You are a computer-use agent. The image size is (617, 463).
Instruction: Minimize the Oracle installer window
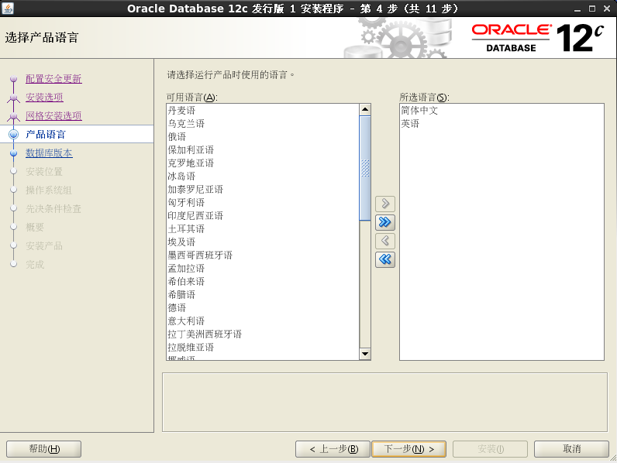(577, 9)
